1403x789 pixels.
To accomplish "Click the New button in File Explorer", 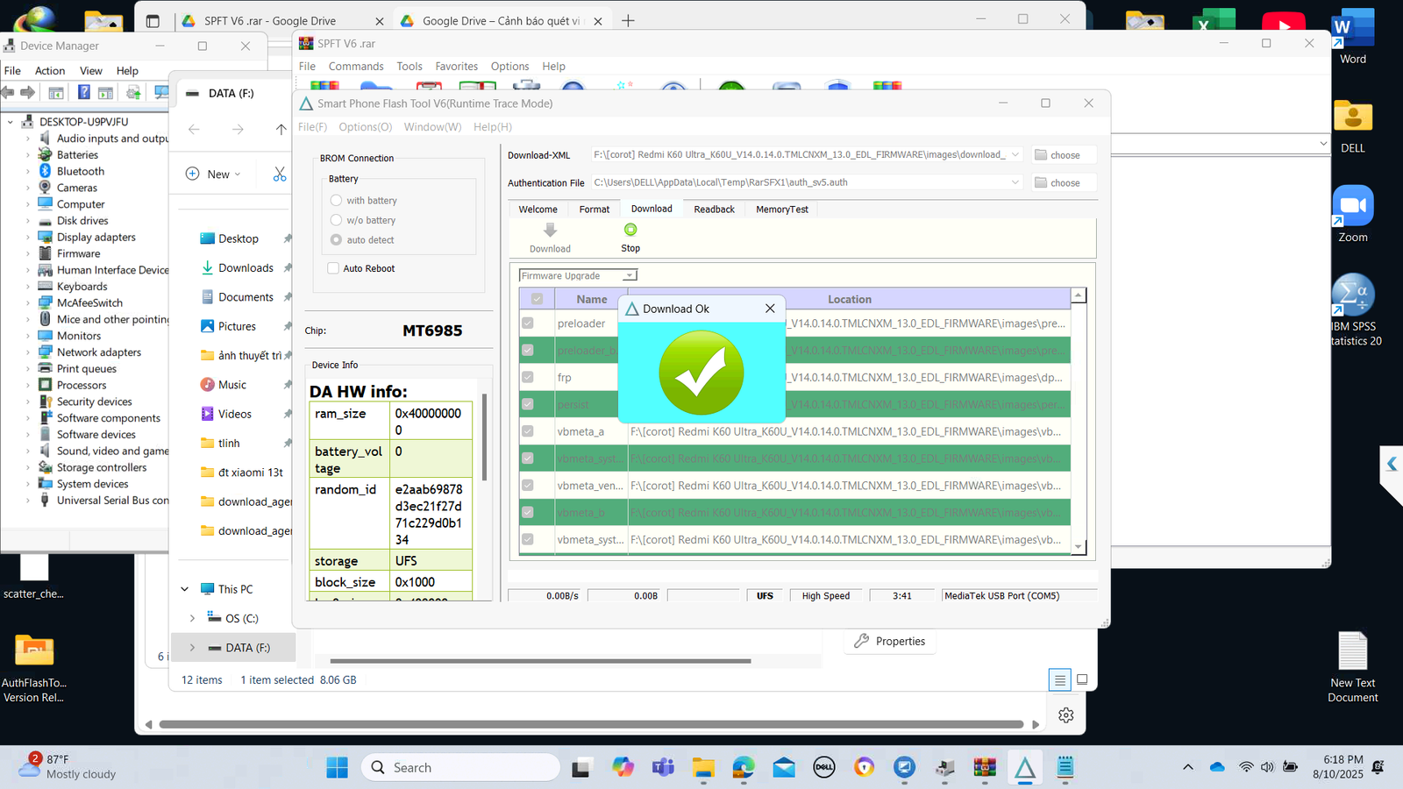I will [x=213, y=174].
